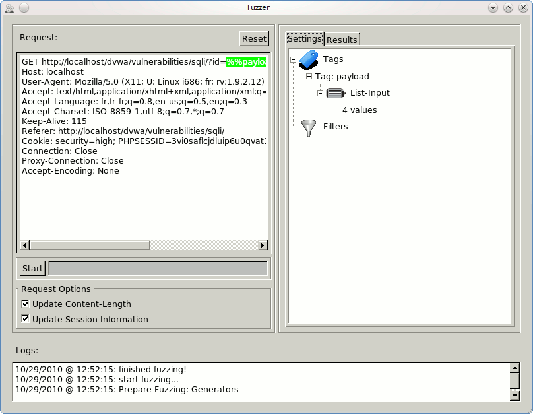
Task: Collapse the Tags tree node
Action: (293, 60)
